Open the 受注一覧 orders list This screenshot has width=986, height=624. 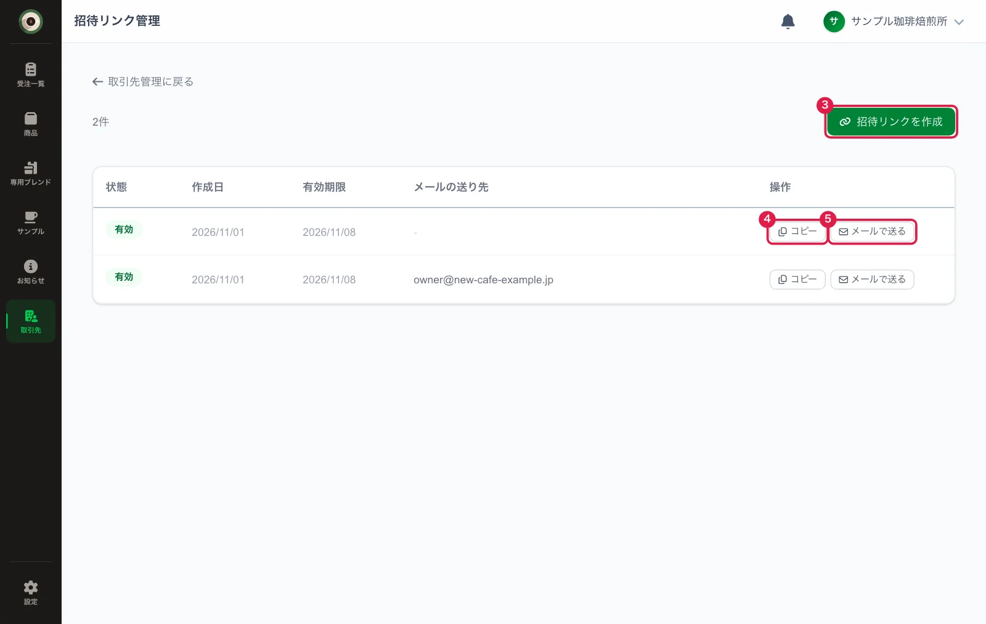pyautogui.click(x=30, y=75)
